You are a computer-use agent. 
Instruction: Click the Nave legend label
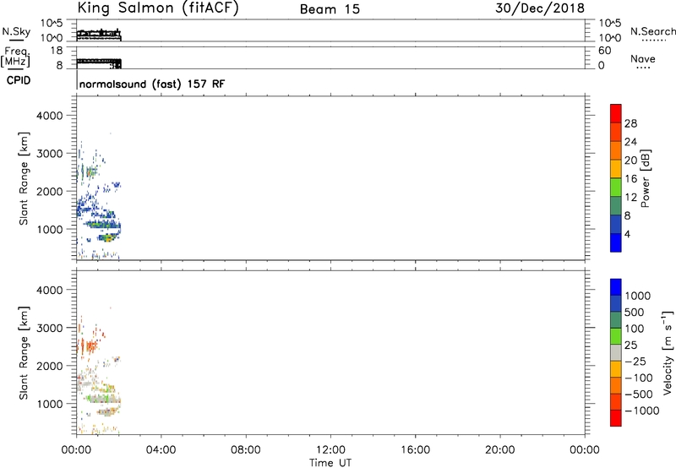click(643, 58)
